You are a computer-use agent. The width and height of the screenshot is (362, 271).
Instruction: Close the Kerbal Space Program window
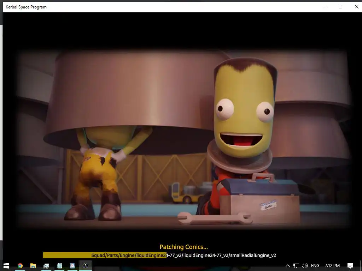tap(356, 7)
